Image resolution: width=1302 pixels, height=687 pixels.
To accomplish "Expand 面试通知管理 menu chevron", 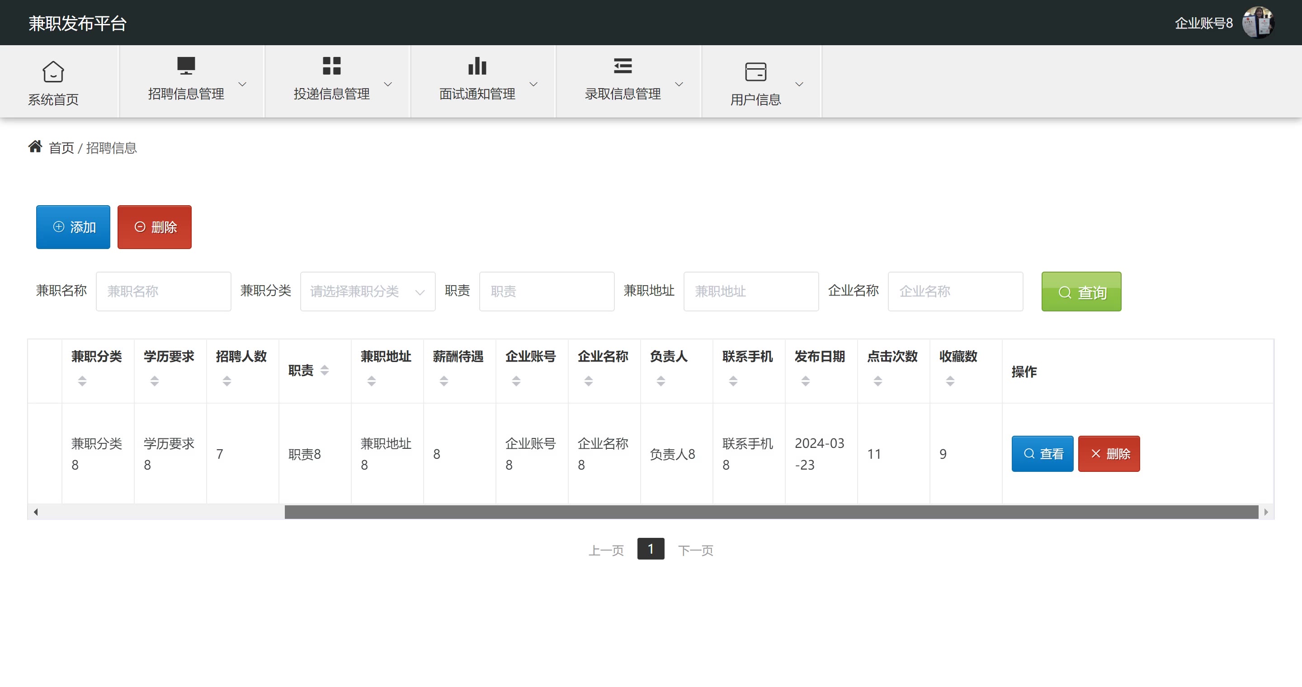I will coord(533,84).
